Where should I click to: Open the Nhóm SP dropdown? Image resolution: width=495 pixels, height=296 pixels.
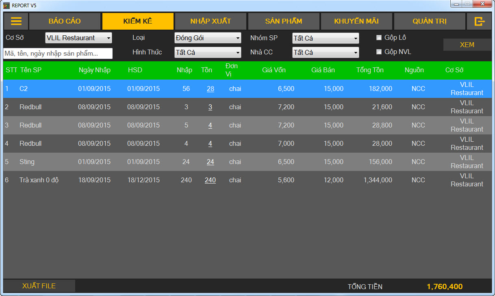tap(326, 38)
